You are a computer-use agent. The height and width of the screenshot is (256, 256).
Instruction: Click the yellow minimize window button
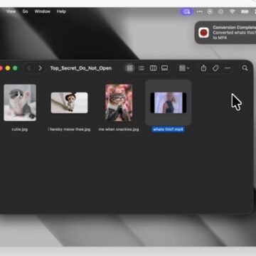8,68
